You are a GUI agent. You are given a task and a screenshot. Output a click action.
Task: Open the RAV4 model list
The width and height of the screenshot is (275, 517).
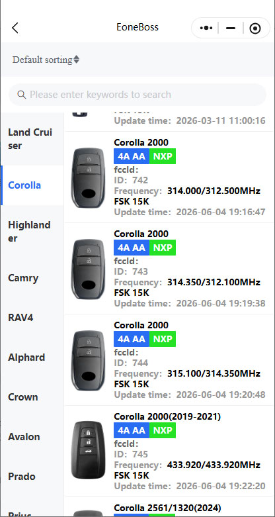(32, 318)
